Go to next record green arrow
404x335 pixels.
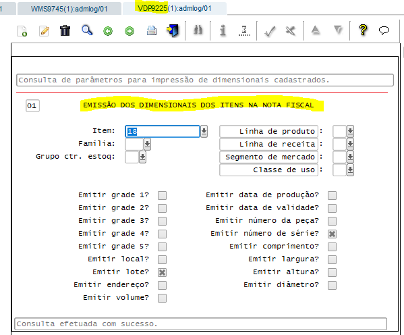[x=129, y=31]
